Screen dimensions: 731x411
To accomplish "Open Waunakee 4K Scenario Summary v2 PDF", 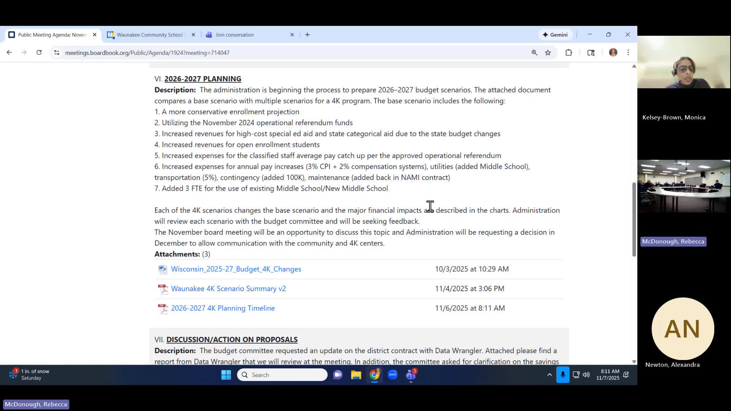I will pyautogui.click(x=228, y=288).
